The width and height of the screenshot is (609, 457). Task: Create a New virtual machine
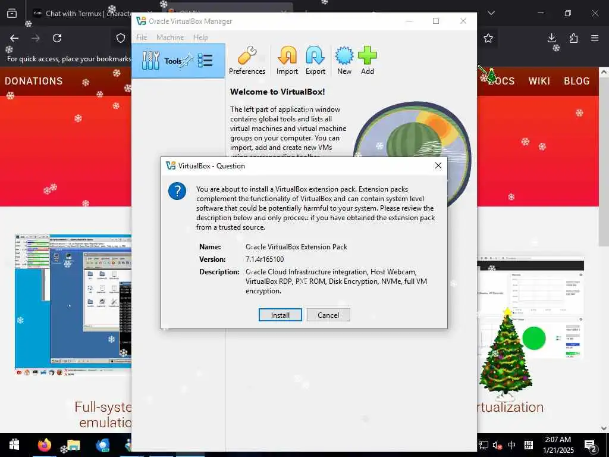pyautogui.click(x=344, y=61)
